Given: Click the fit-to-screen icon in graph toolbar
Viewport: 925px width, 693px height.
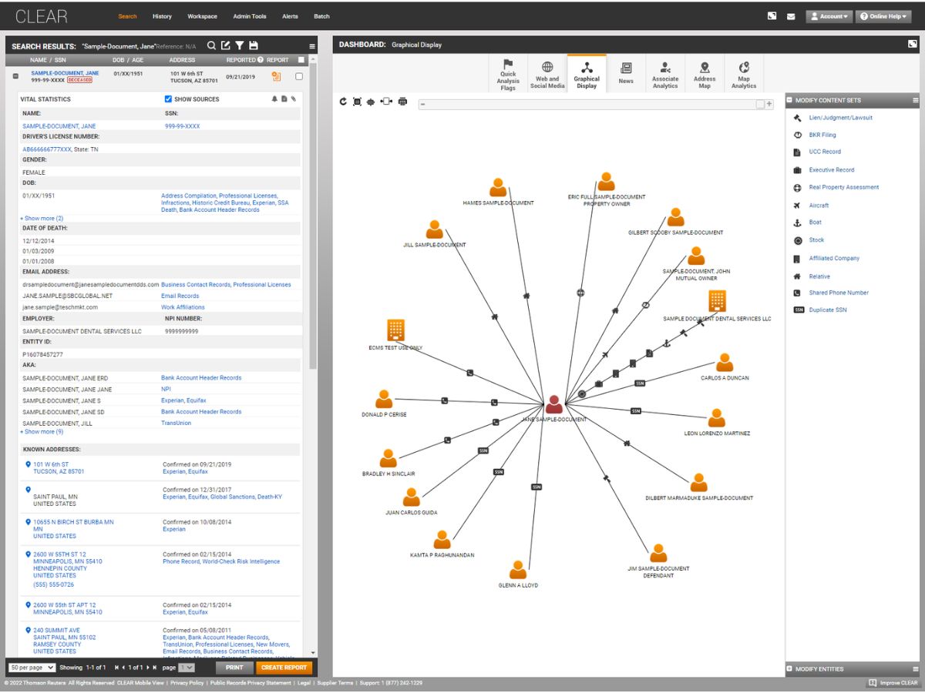Looking at the screenshot, I should 357,102.
